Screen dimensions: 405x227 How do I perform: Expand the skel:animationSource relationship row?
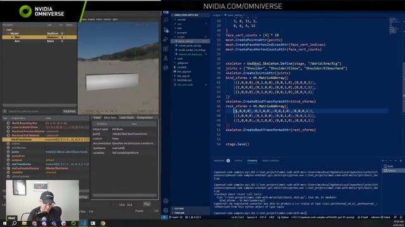pos(4,168)
